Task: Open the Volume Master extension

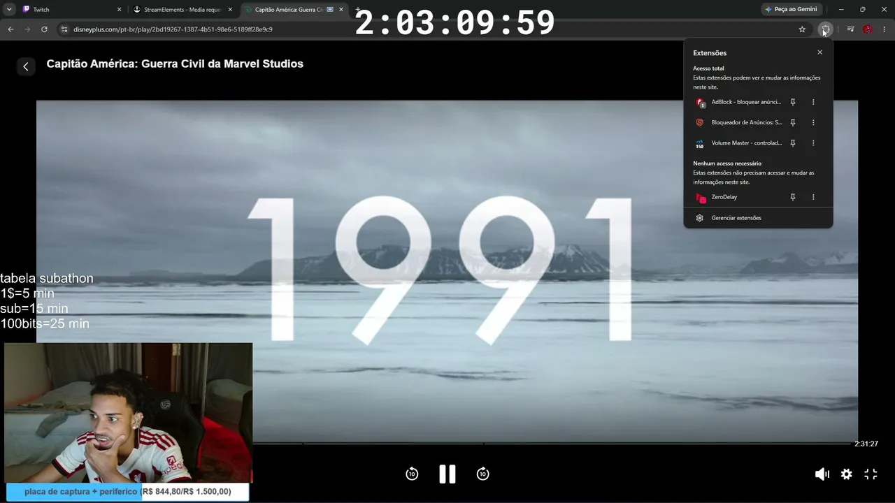Action: pos(738,143)
